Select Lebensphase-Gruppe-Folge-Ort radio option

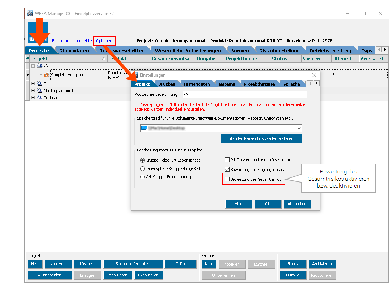click(142, 168)
